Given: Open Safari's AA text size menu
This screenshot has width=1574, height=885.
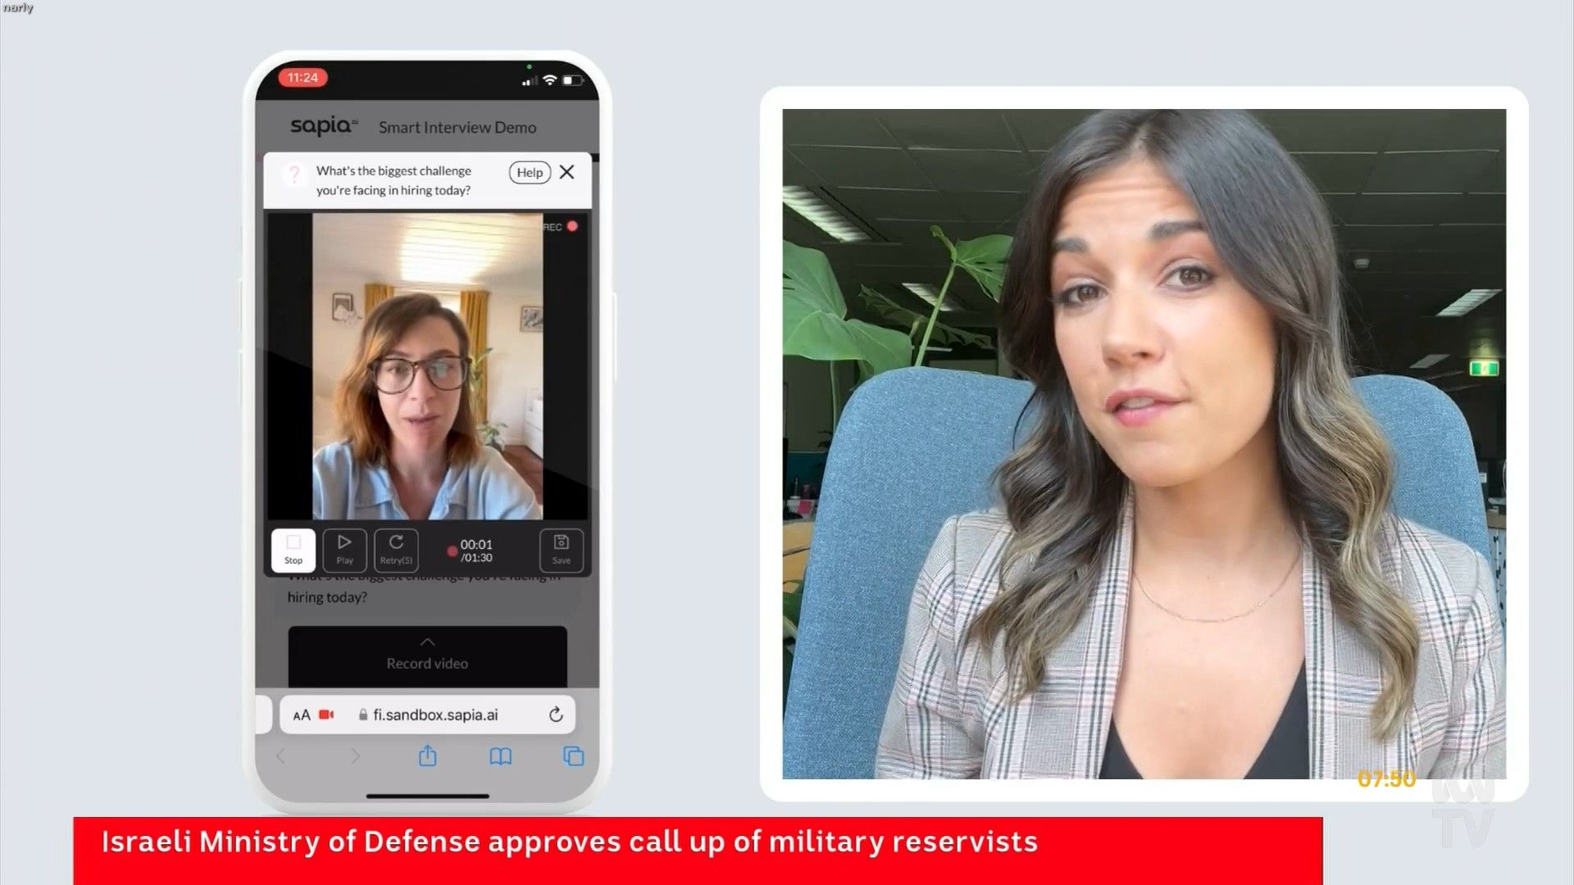Looking at the screenshot, I should pyautogui.click(x=302, y=715).
